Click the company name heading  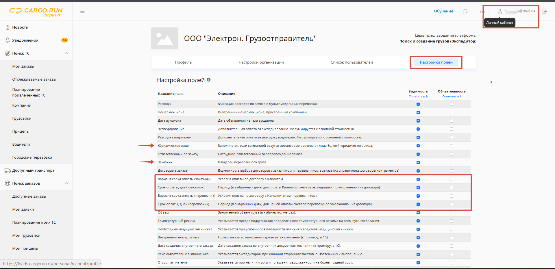tap(250, 38)
